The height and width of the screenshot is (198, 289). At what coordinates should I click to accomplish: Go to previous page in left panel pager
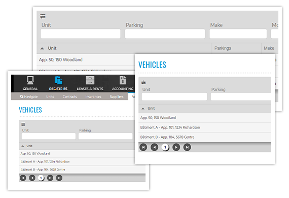tap(32, 178)
